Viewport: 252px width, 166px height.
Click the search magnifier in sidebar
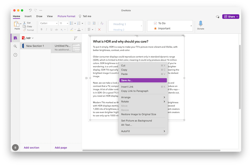coord(15,46)
